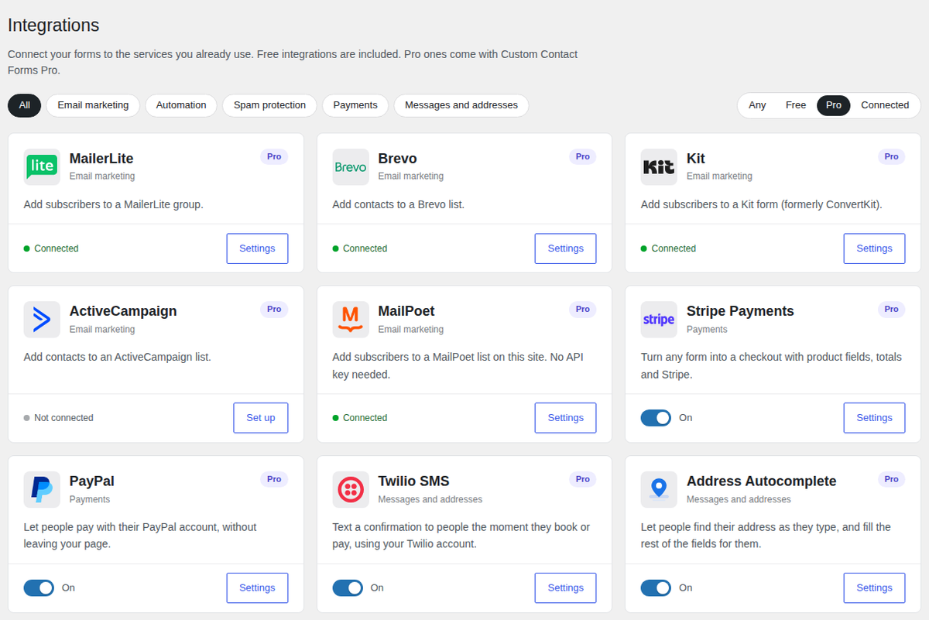Click the MailPoet logo icon
Viewport: 929px width, 620px height.
pos(351,319)
